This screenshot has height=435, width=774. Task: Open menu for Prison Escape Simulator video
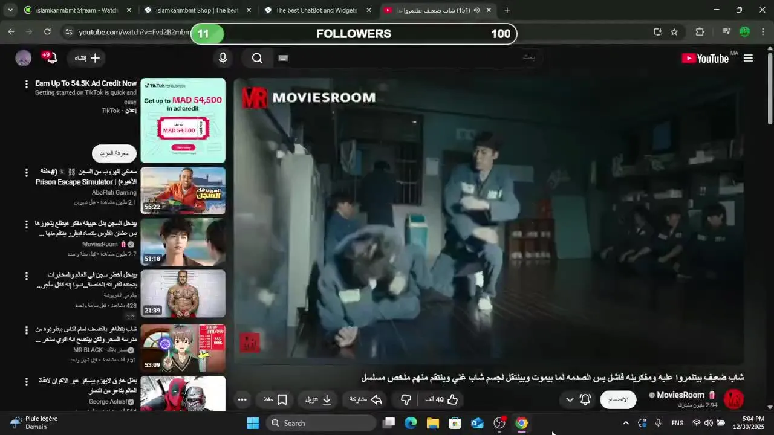coord(26,173)
